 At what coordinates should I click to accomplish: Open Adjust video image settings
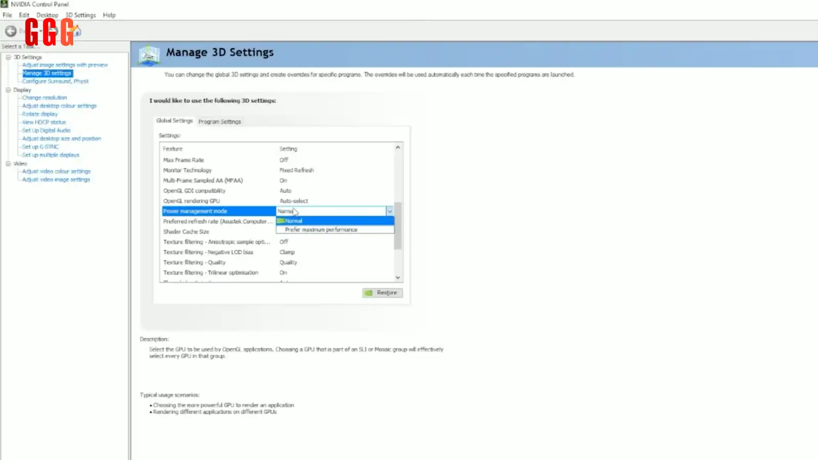click(x=56, y=180)
